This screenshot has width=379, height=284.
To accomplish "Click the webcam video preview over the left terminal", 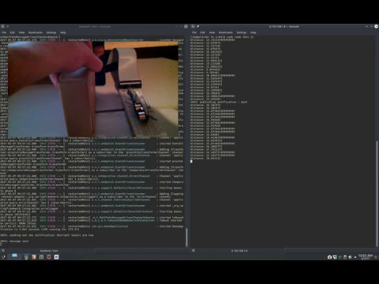I will tap(93, 89).
